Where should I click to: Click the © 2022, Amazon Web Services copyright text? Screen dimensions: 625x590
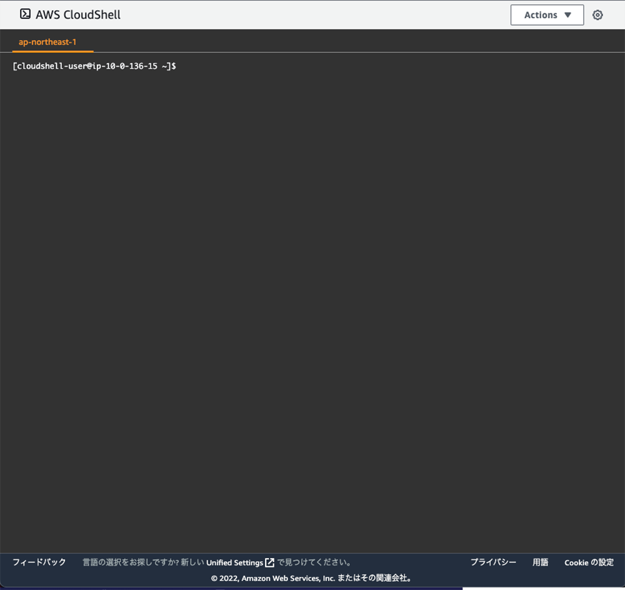click(x=311, y=578)
